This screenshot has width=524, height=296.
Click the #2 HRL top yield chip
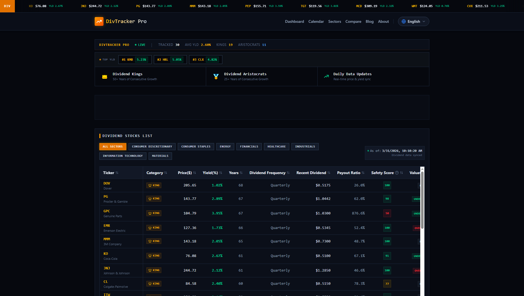pos(170,60)
